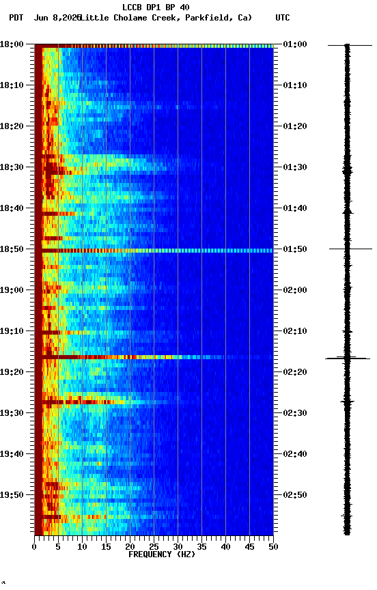Click the 19:30 PDT time label
The width and height of the screenshot is (377, 590).
[x=12, y=413]
